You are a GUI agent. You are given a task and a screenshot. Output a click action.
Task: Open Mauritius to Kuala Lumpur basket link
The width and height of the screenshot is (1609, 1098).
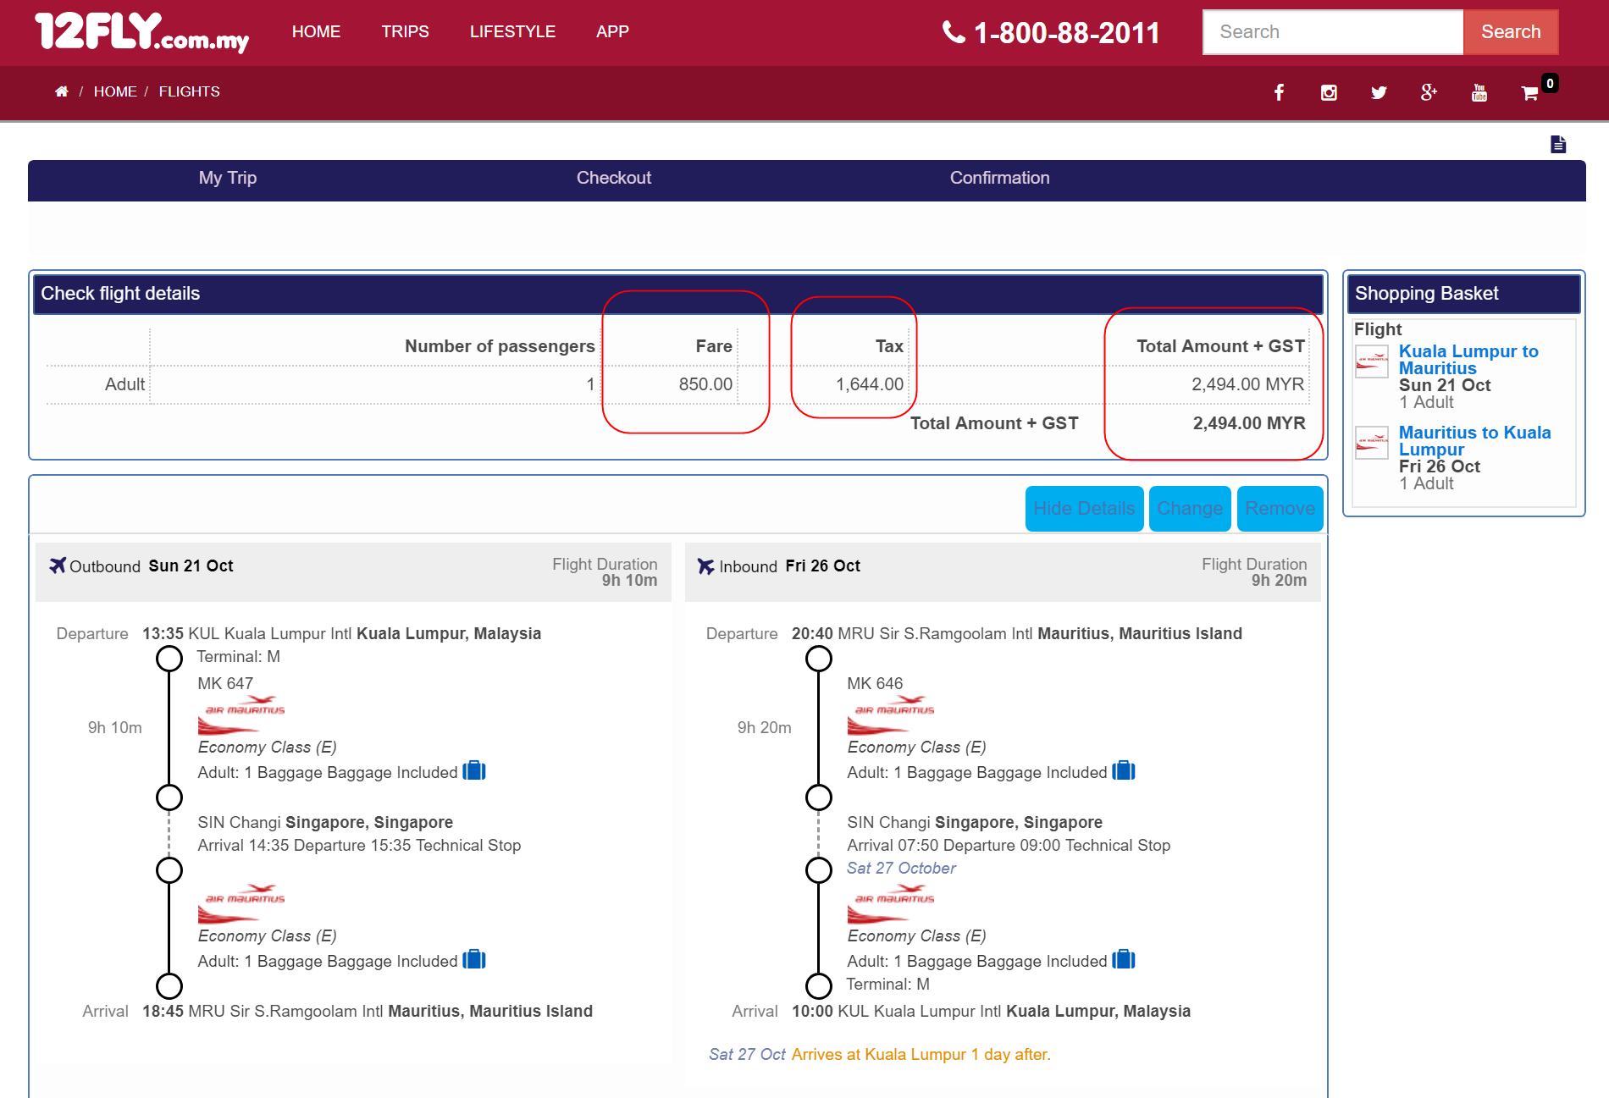(1474, 441)
